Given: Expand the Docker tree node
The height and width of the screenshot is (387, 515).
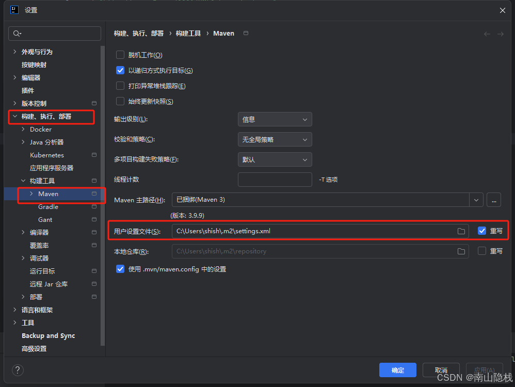Looking at the screenshot, I should (x=23, y=129).
